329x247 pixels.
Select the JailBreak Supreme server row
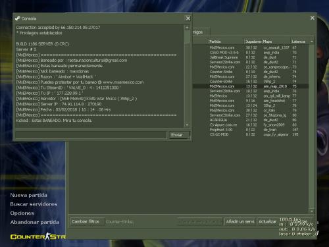point(251,57)
